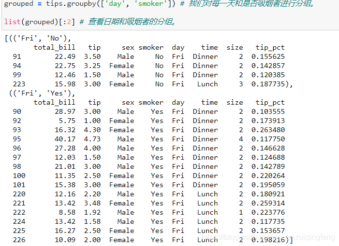
Task: Click the 'list' keyword in the code
Action: 12,22
